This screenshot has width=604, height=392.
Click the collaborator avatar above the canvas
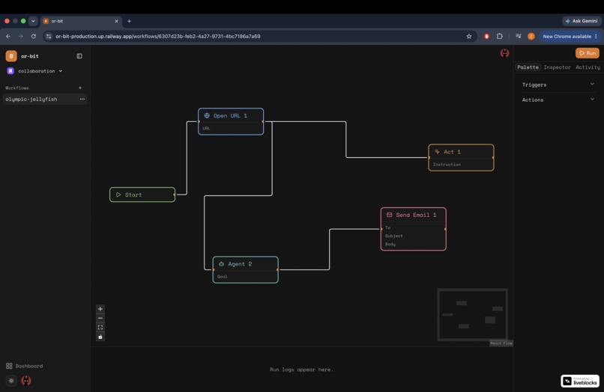[x=504, y=53]
